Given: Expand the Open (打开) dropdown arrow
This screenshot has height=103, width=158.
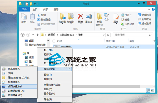Looking at the screenshot, I should (131, 15).
